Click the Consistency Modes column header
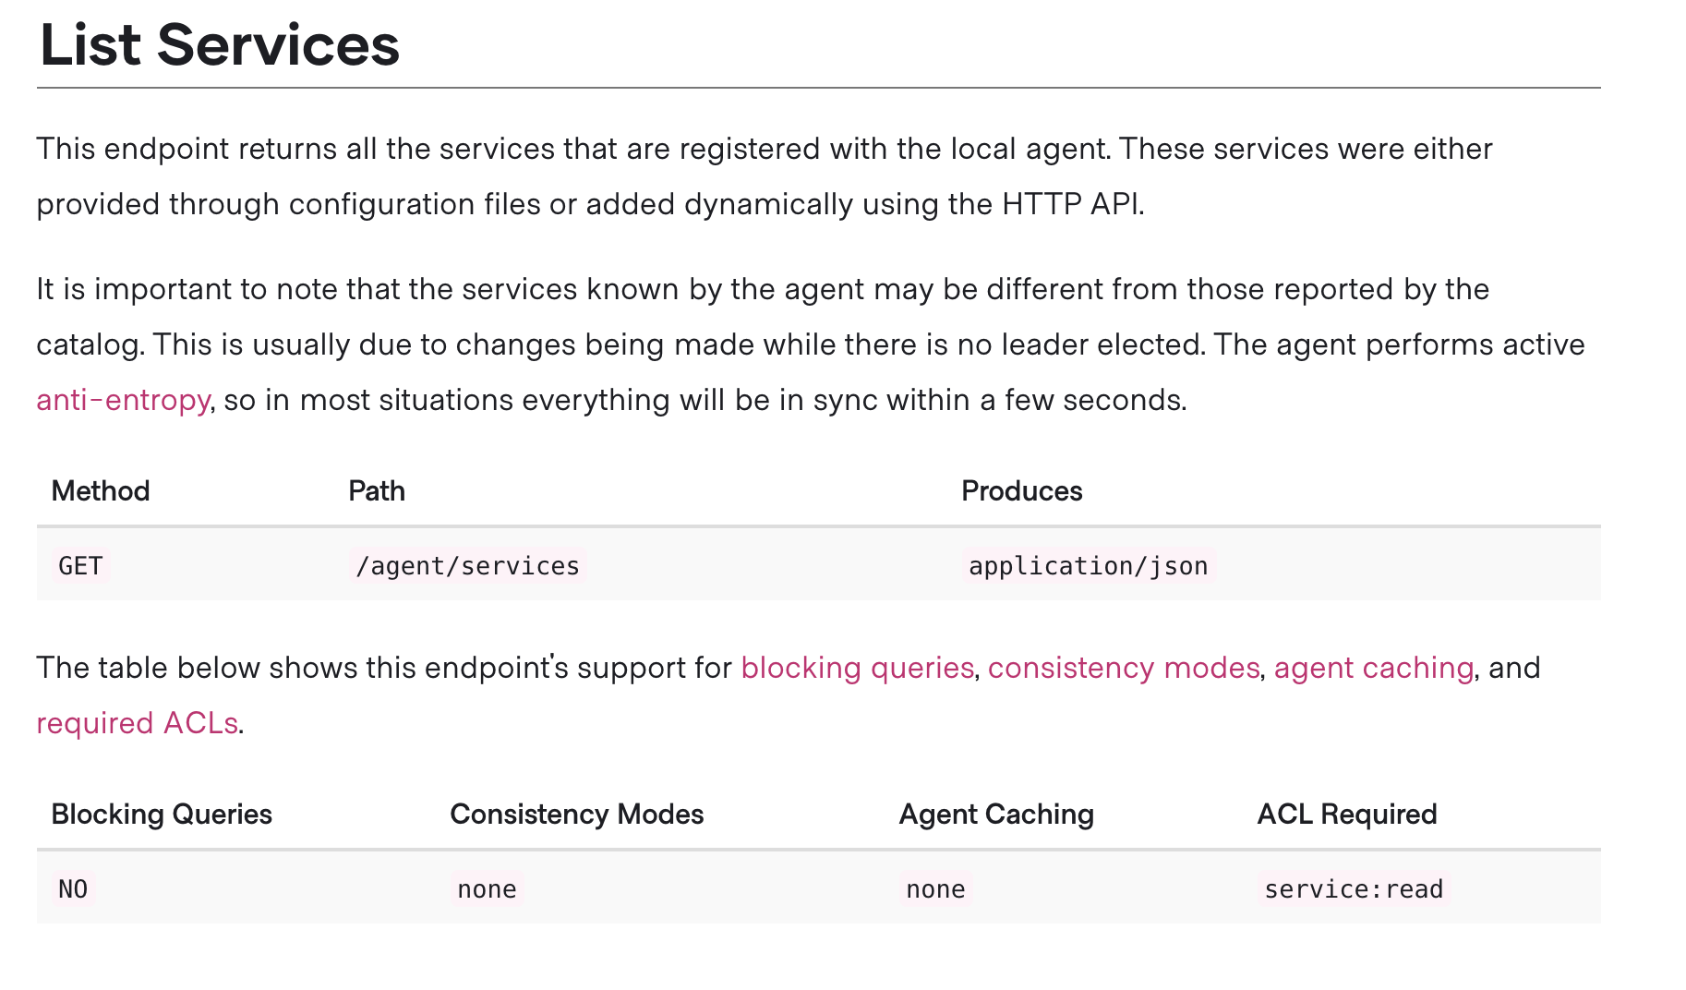 pos(577,814)
